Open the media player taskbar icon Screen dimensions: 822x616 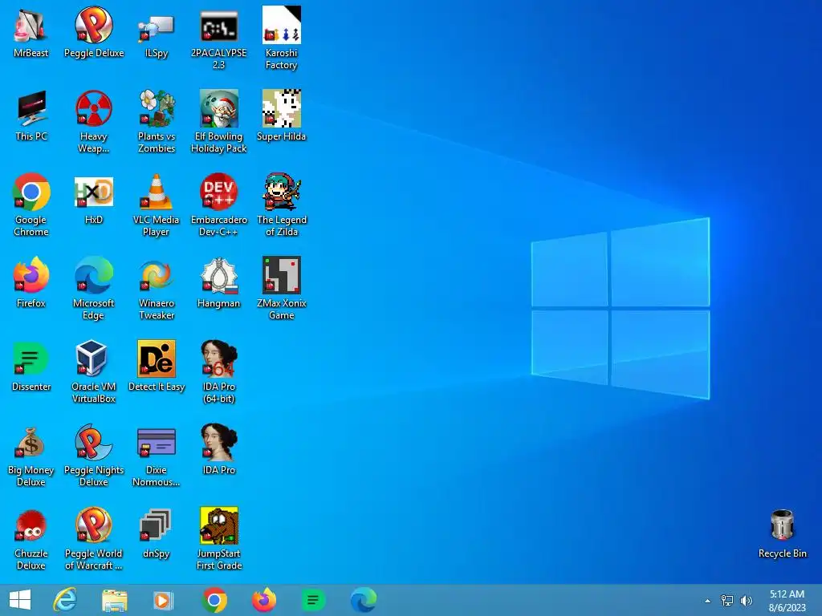pyautogui.click(x=163, y=600)
